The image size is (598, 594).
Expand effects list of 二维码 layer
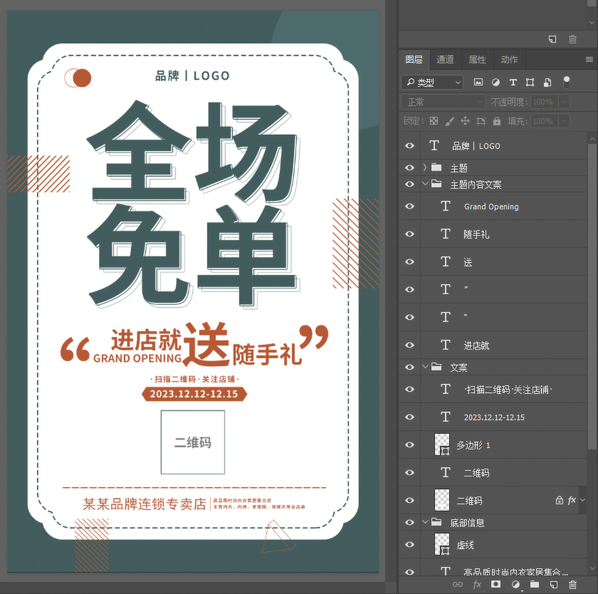pyautogui.click(x=582, y=500)
